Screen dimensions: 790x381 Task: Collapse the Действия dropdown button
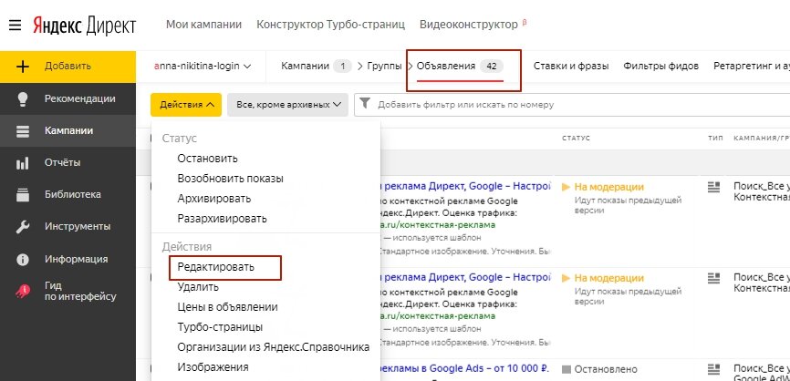[186, 105]
